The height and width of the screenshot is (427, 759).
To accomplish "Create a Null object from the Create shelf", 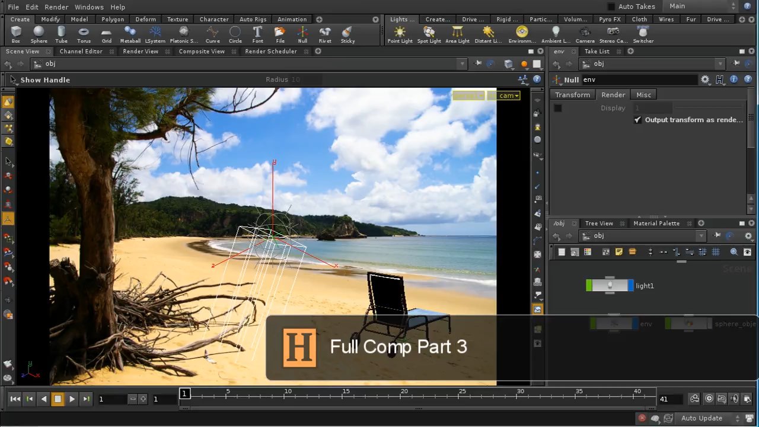I will pos(302,34).
